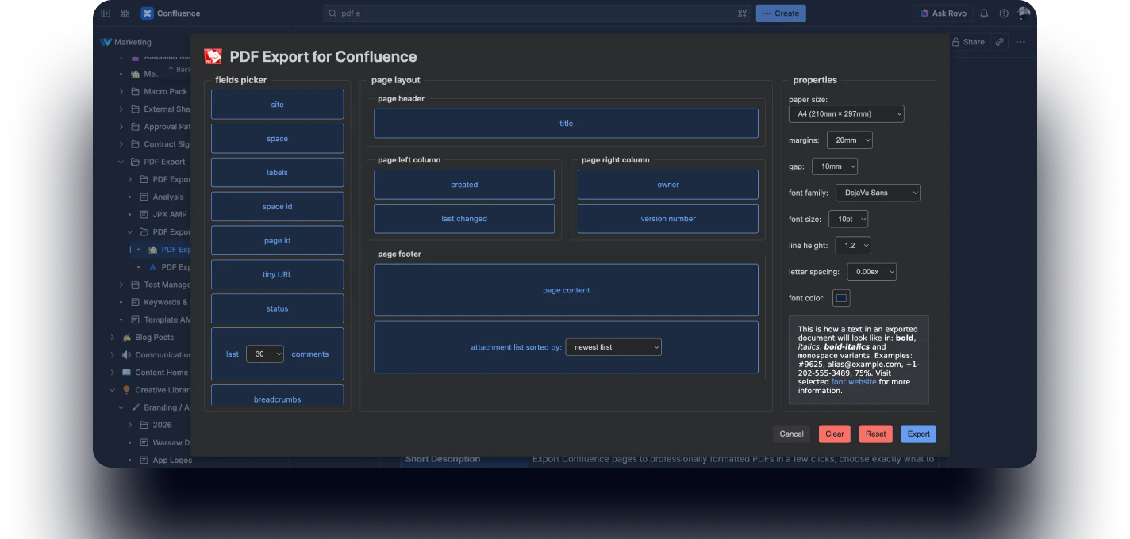1130x539 pixels.
Task: Click the PDF Export app logo icon
Action: coord(213,56)
